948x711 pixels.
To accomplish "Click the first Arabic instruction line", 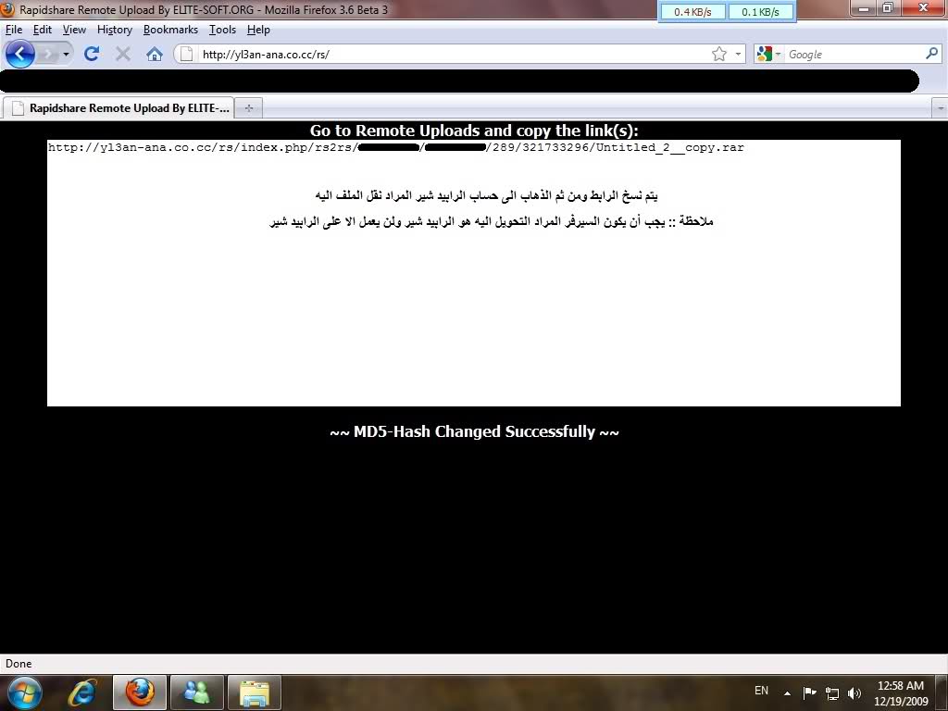I will 487,196.
